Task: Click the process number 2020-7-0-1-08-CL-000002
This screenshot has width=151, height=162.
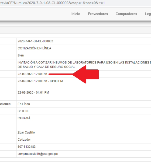Action: pos(35,41)
